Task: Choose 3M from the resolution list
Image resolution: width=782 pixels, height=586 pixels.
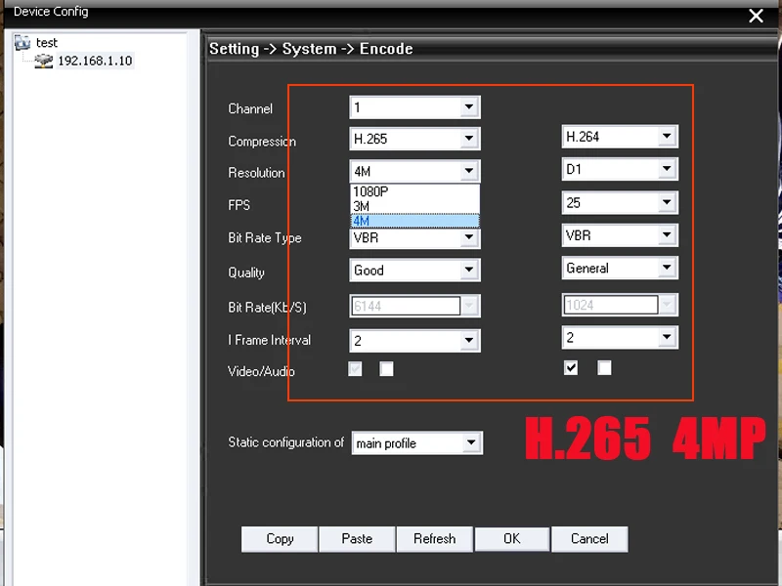Action: click(x=414, y=206)
